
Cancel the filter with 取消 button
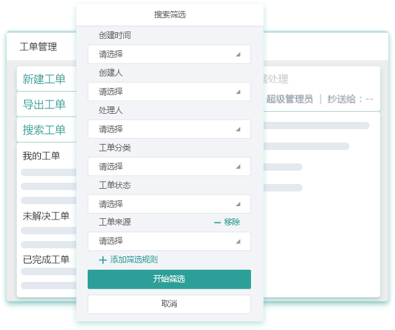(169, 304)
